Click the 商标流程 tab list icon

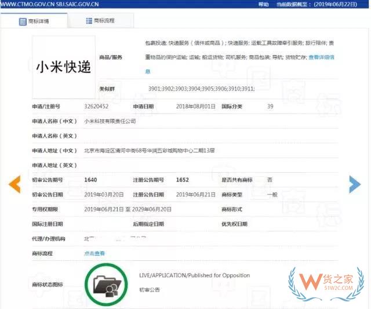click(89, 21)
